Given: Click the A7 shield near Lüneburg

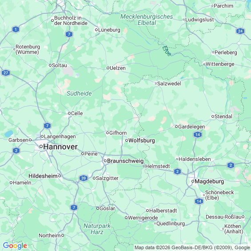Looking at the screenshot, I should tap(69, 34).
